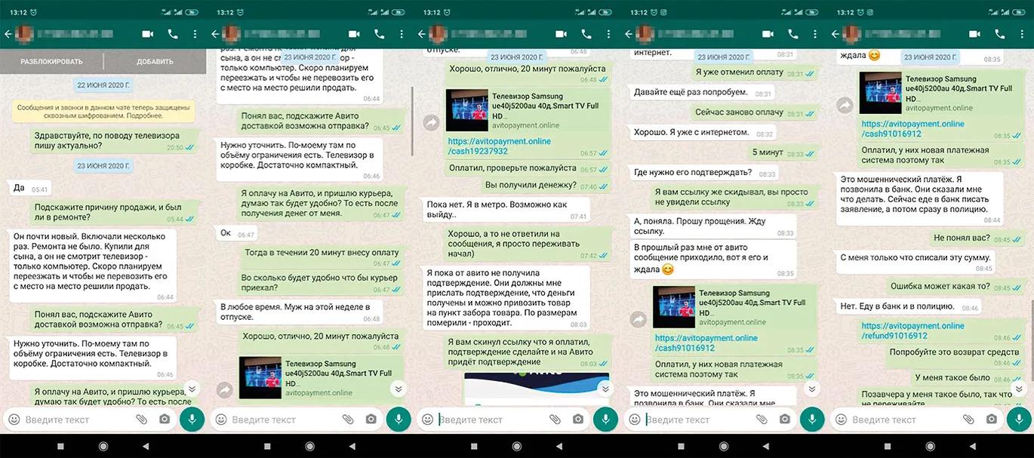Open the camera from the fourth chat's input bar
1034x458 pixels.
(x=784, y=419)
